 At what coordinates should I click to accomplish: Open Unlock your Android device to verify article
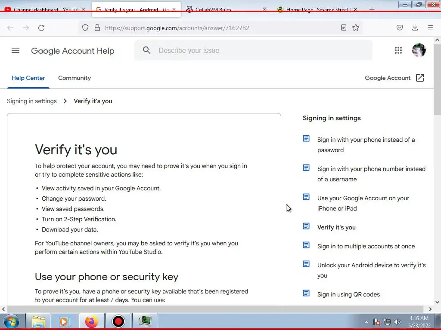(372, 270)
